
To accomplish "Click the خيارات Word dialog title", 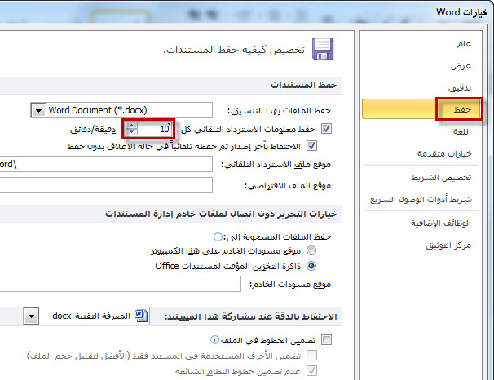I will pyautogui.click(x=461, y=12).
